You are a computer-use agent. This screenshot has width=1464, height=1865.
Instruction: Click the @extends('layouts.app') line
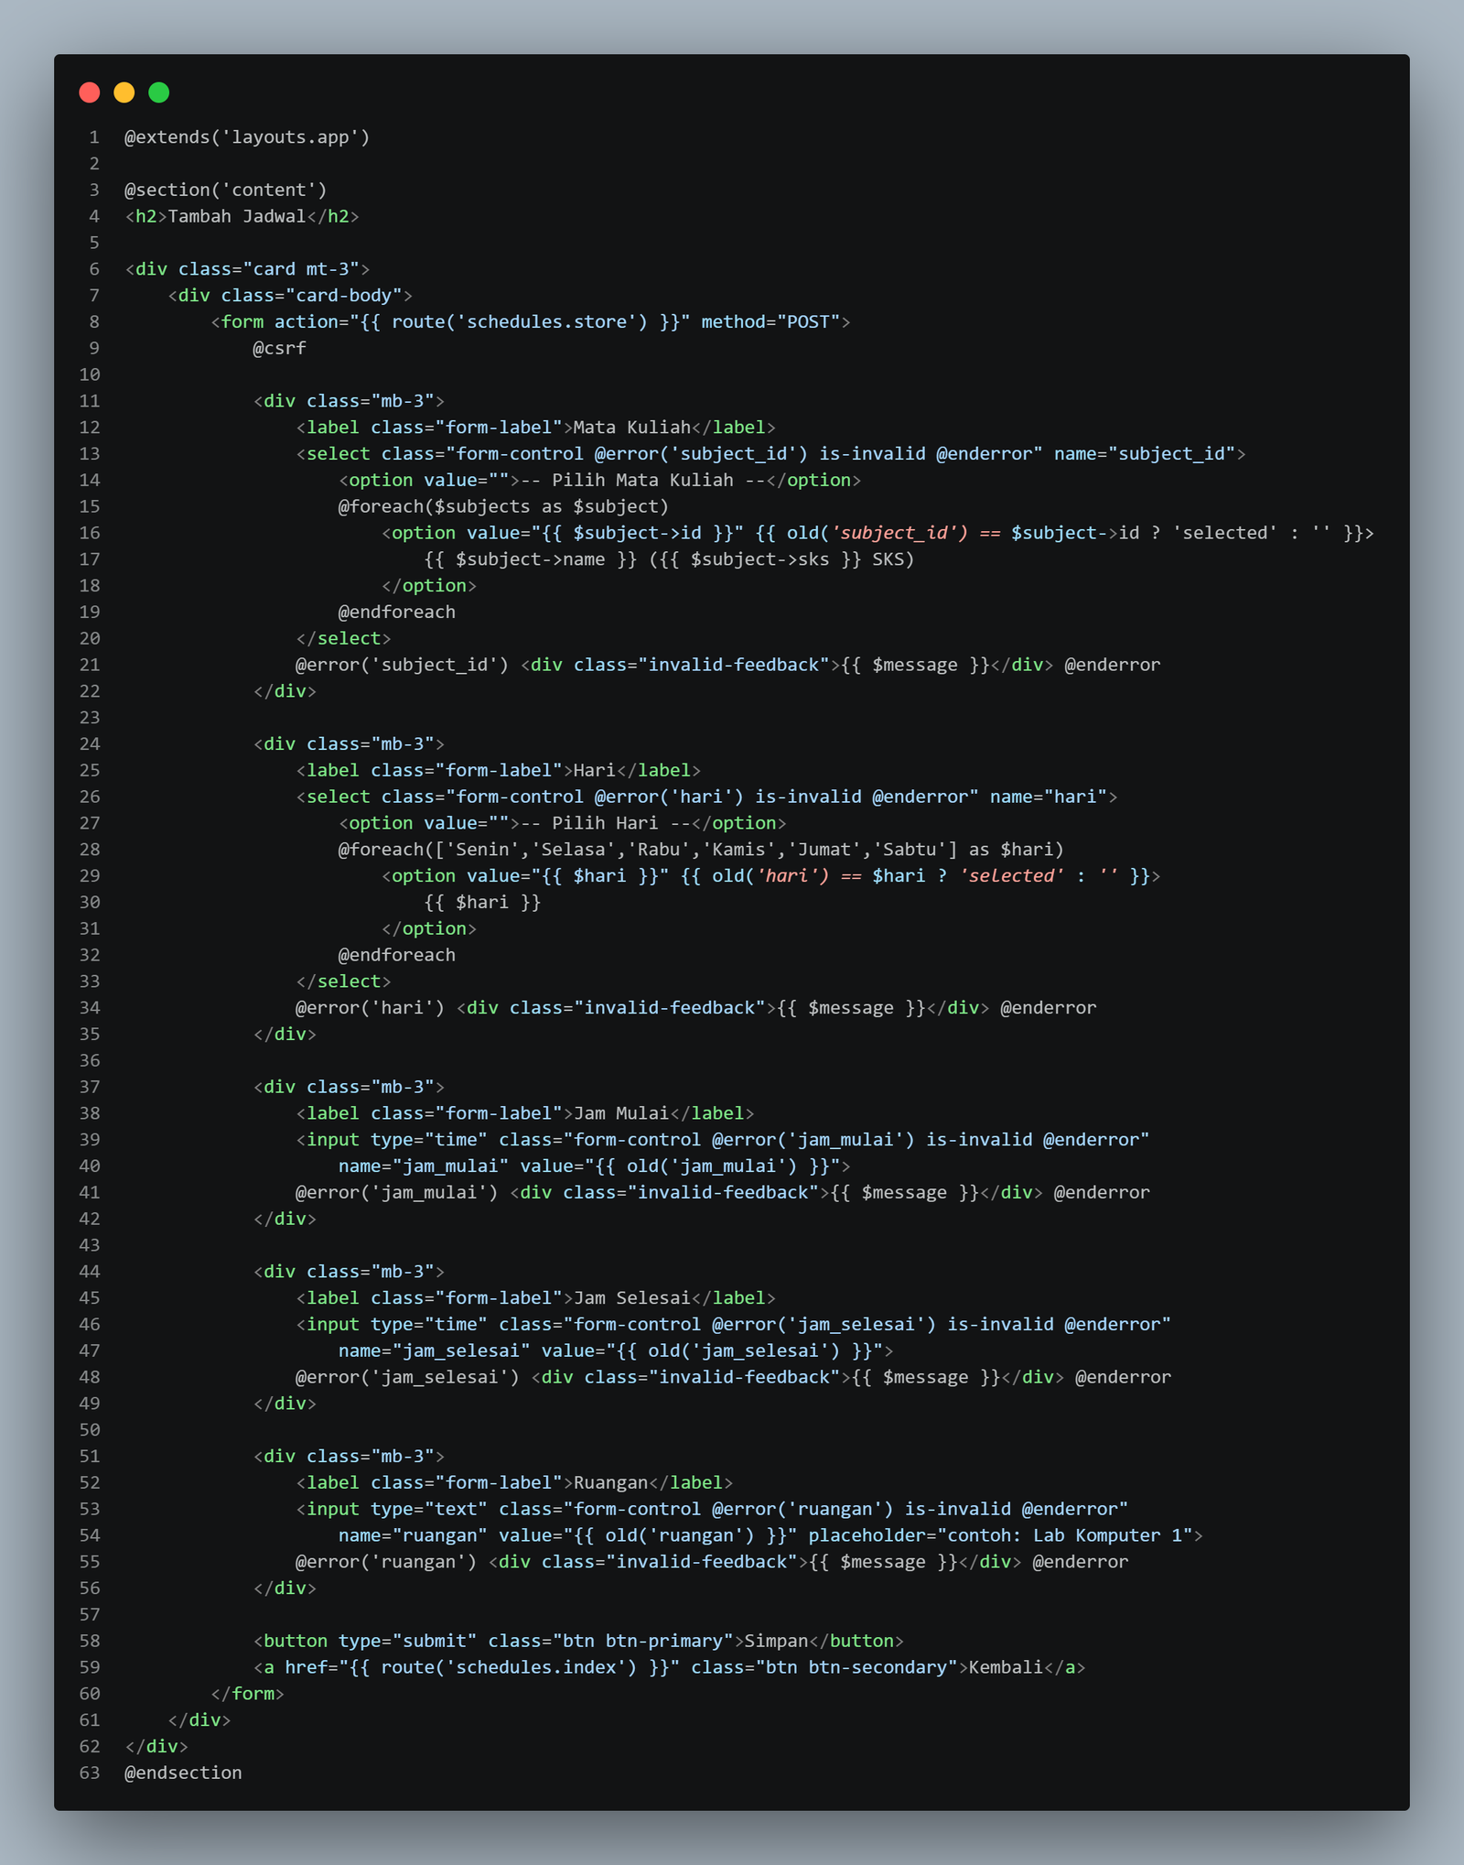[247, 137]
